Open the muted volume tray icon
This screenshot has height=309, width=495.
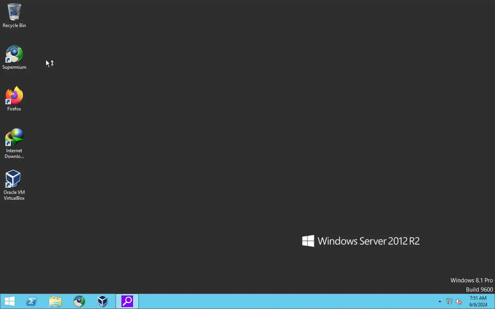pyautogui.click(x=459, y=301)
